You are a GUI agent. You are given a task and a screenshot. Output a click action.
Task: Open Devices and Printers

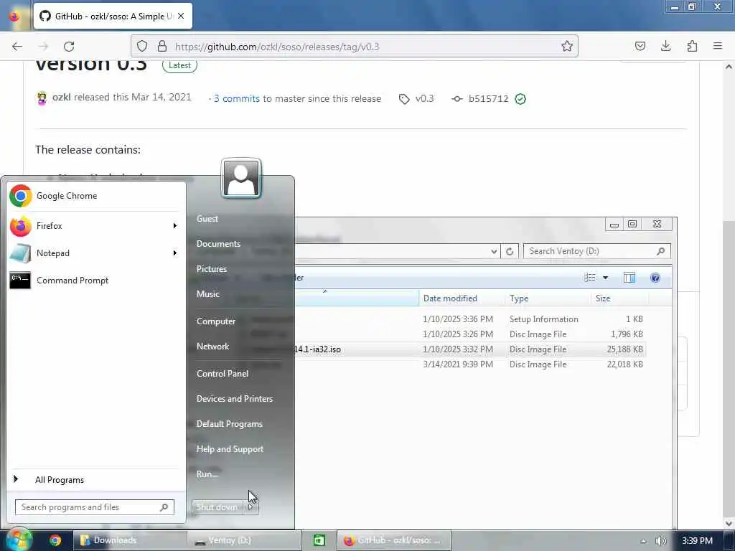pyautogui.click(x=235, y=399)
